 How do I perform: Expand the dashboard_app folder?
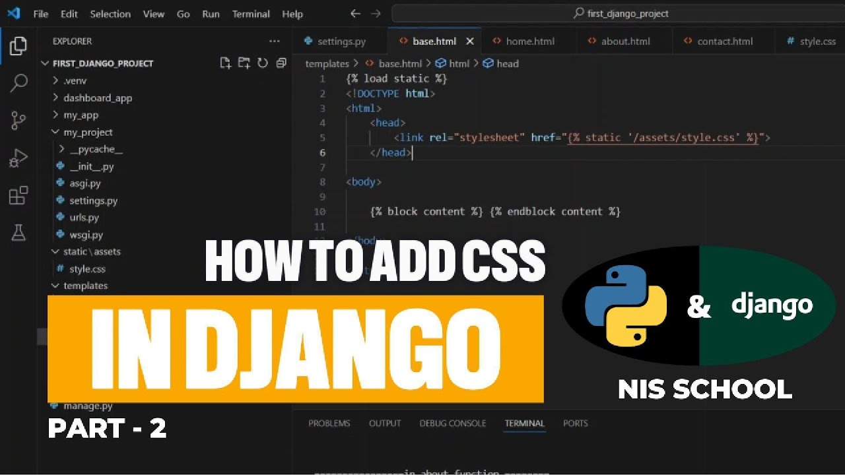click(98, 98)
